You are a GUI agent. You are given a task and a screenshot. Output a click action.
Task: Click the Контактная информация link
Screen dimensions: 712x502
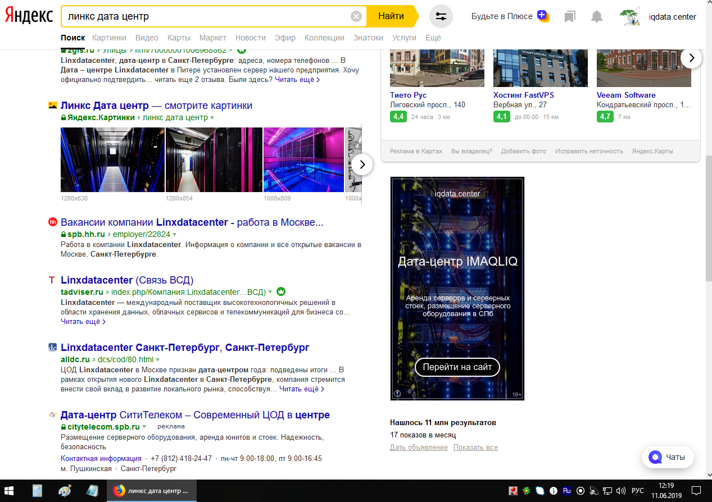(x=101, y=458)
